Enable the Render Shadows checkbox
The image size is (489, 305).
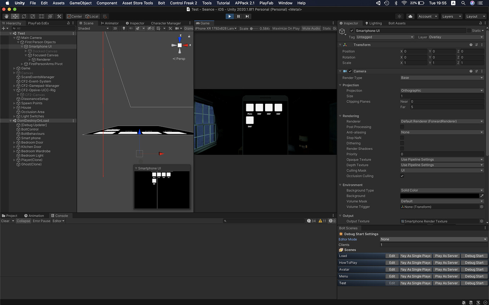[402, 149]
